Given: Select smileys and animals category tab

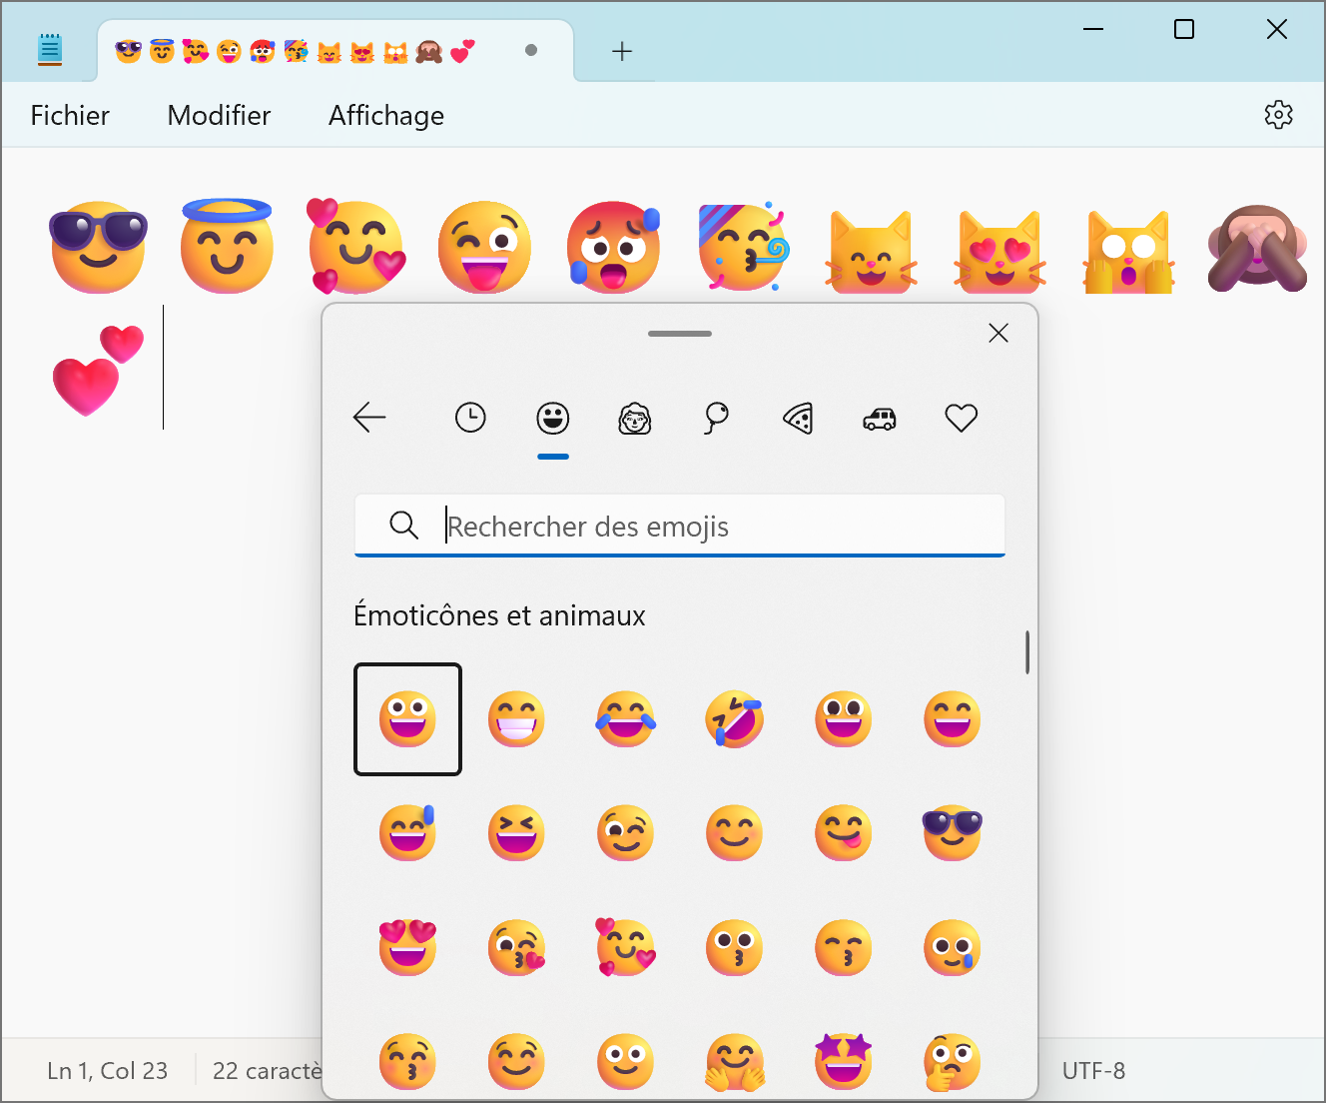Looking at the screenshot, I should coord(552,418).
